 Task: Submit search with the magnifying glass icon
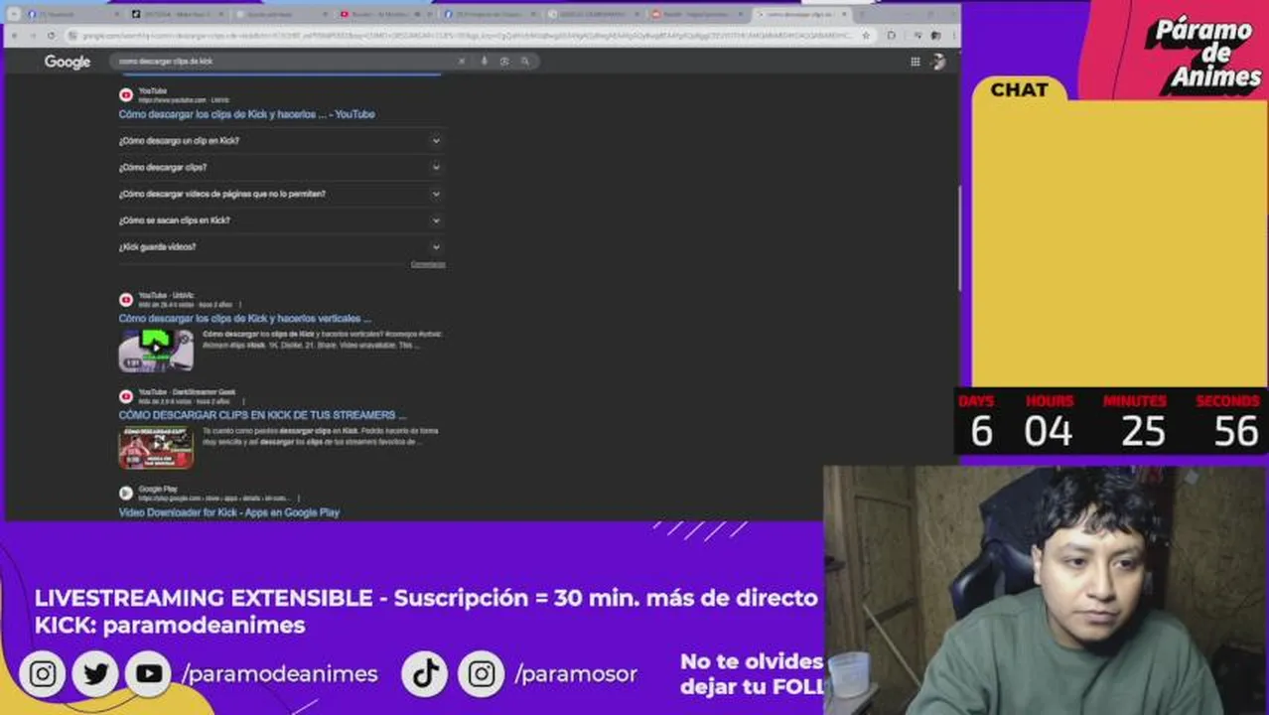pos(525,62)
